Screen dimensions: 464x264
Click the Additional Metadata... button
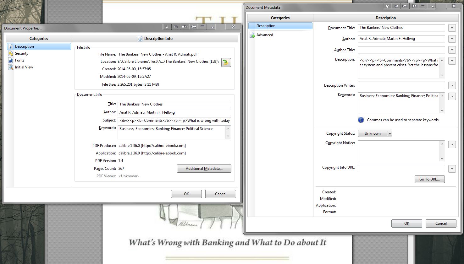[x=204, y=169]
